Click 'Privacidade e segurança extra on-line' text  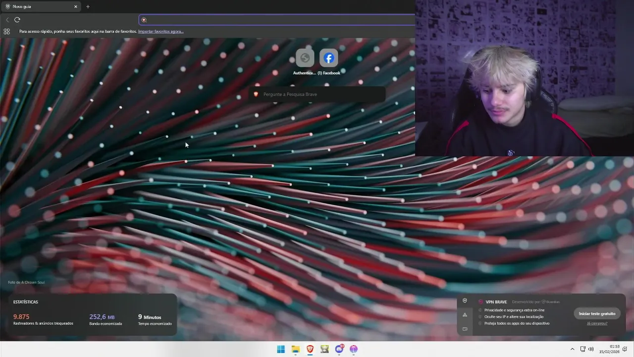click(x=515, y=310)
